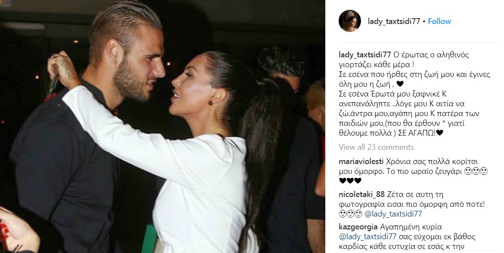Click the heart-eyes emojis in nicoletaki_88's comment

point(350,213)
